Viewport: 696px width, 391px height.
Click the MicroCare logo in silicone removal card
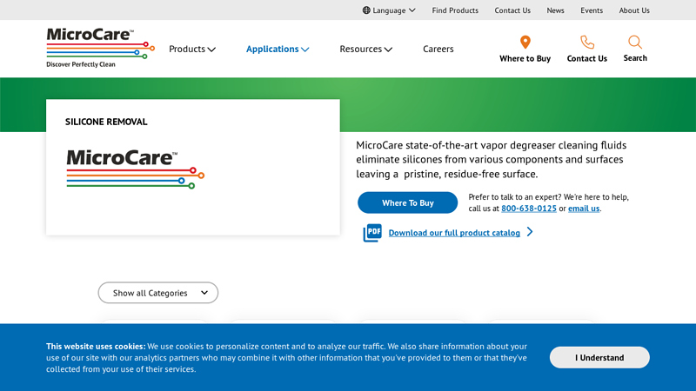coord(136,169)
